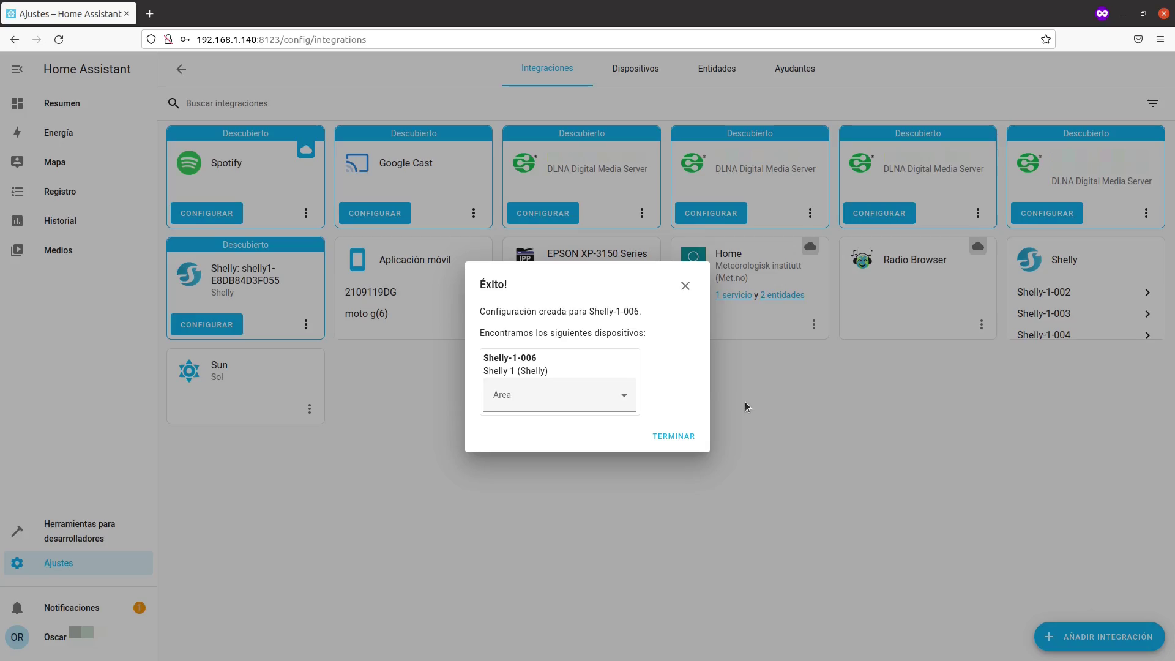
Task: Click the AÑADIR INTEGRACIÓN button
Action: point(1099,637)
